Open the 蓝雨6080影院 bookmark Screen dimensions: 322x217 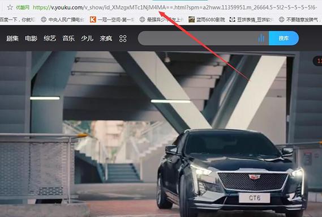coord(207,19)
